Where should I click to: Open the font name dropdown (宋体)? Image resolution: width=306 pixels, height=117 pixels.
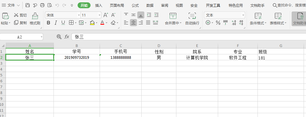pos(79,15)
